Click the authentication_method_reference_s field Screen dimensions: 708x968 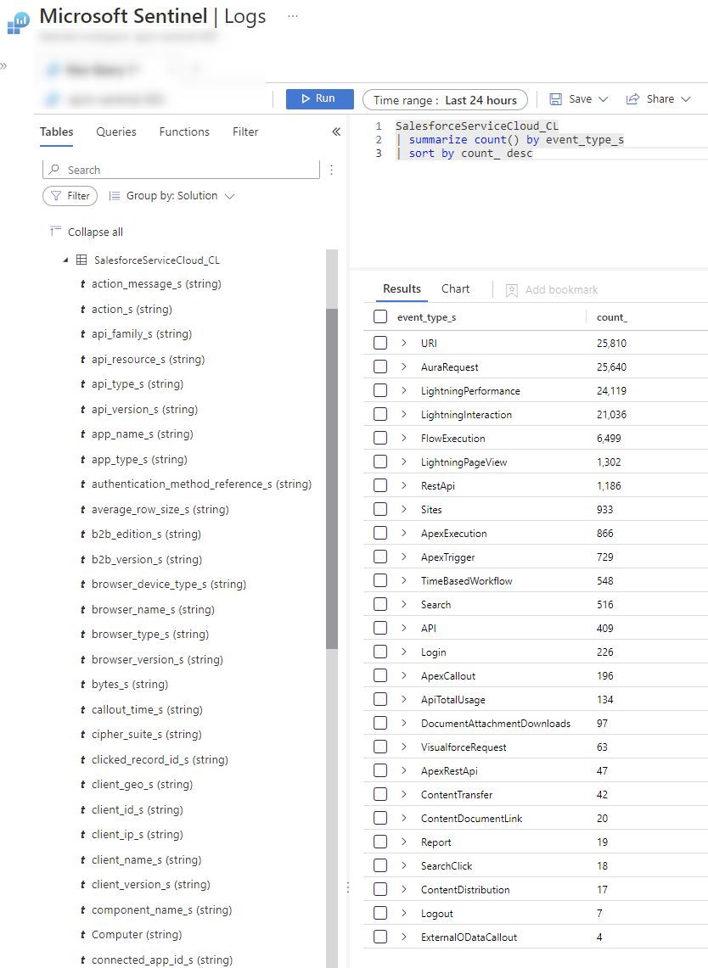pyautogui.click(x=201, y=484)
